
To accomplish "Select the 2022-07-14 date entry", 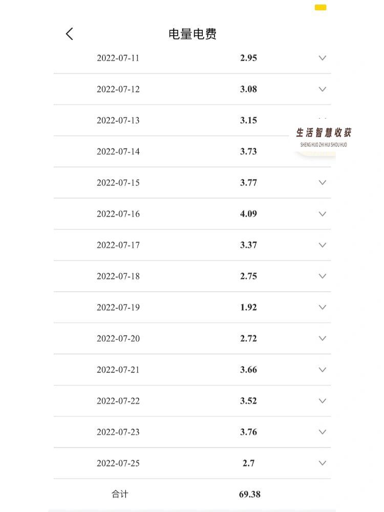I will tap(118, 152).
